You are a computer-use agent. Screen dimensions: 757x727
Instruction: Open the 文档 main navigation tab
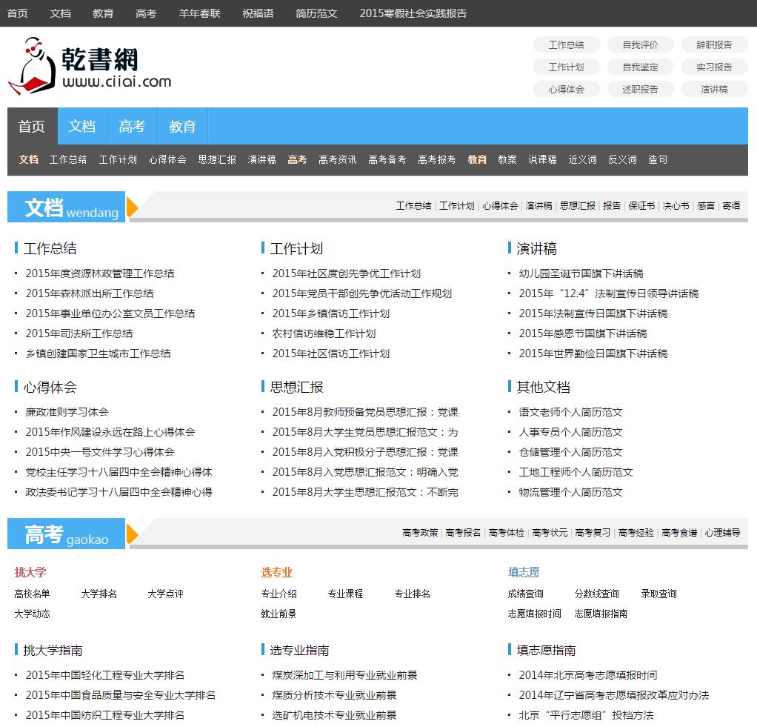click(x=82, y=127)
